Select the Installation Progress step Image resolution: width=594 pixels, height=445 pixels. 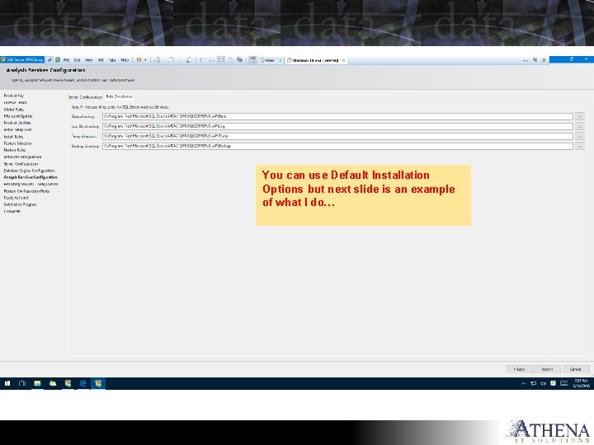[20, 204]
